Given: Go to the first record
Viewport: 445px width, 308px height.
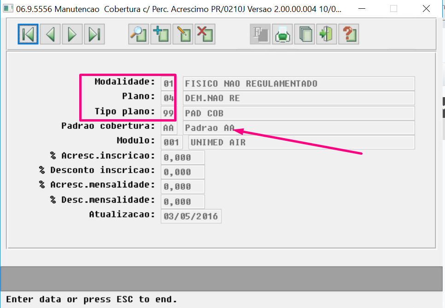Looking at the screenshot, I should point(28,35).
